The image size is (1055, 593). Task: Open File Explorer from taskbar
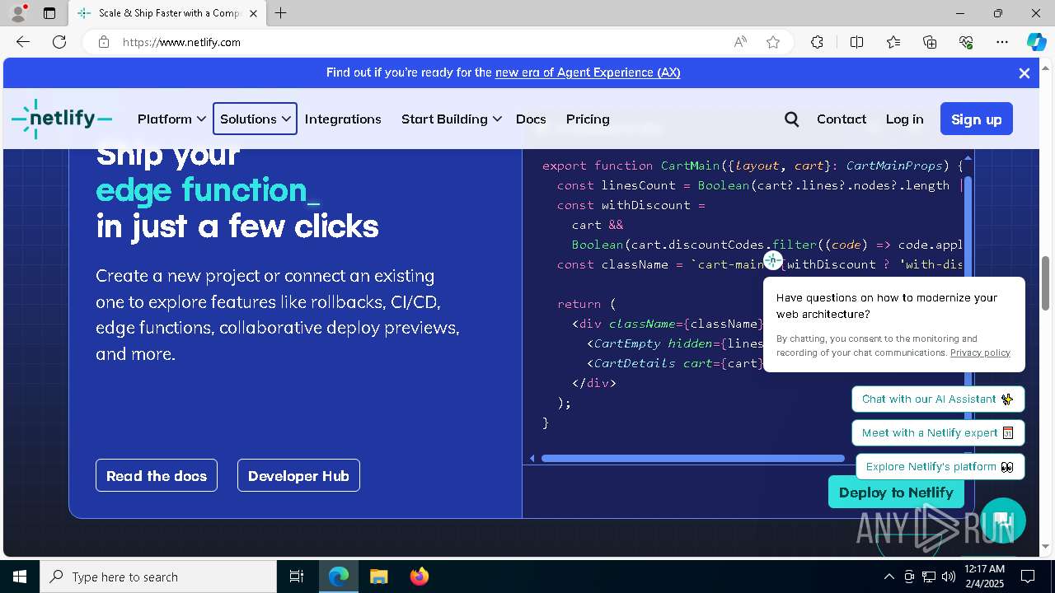[378, 577]
